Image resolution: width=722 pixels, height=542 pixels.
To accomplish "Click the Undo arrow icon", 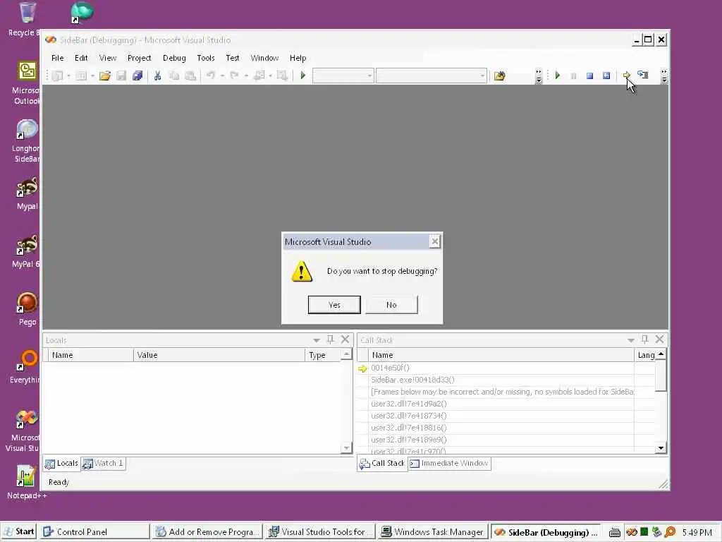I will click(x=210, y=75).
